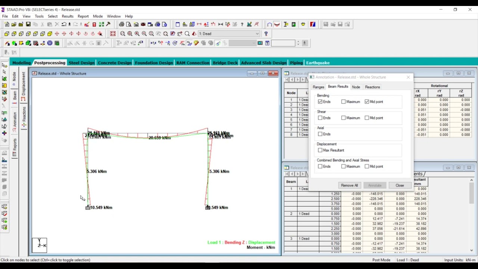Image resolution: width=478 pixels, height=269 pixels.
Task: Click the stepper arrows beside the toolbar input
Action: pyautogui.click(x=298, y=43)
